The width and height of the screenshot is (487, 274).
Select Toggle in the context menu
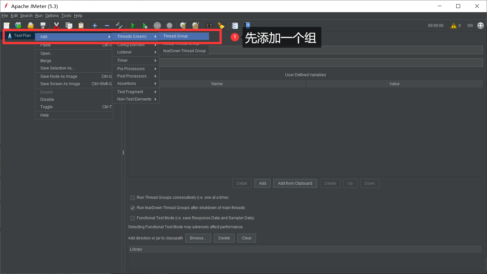[x=74, y=107]
